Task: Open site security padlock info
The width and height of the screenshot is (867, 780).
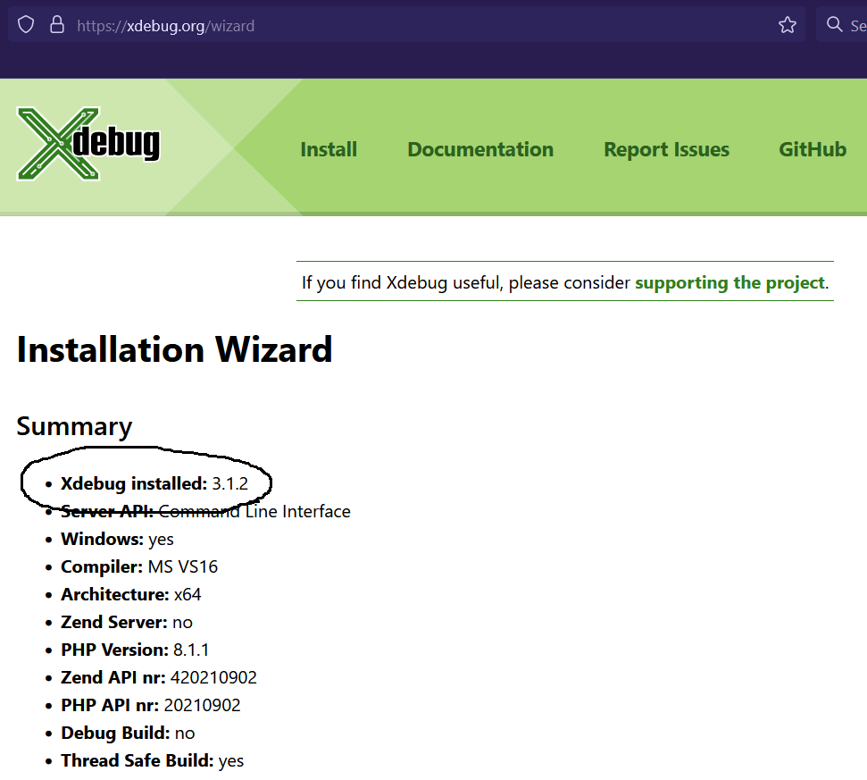Action: 57,25
